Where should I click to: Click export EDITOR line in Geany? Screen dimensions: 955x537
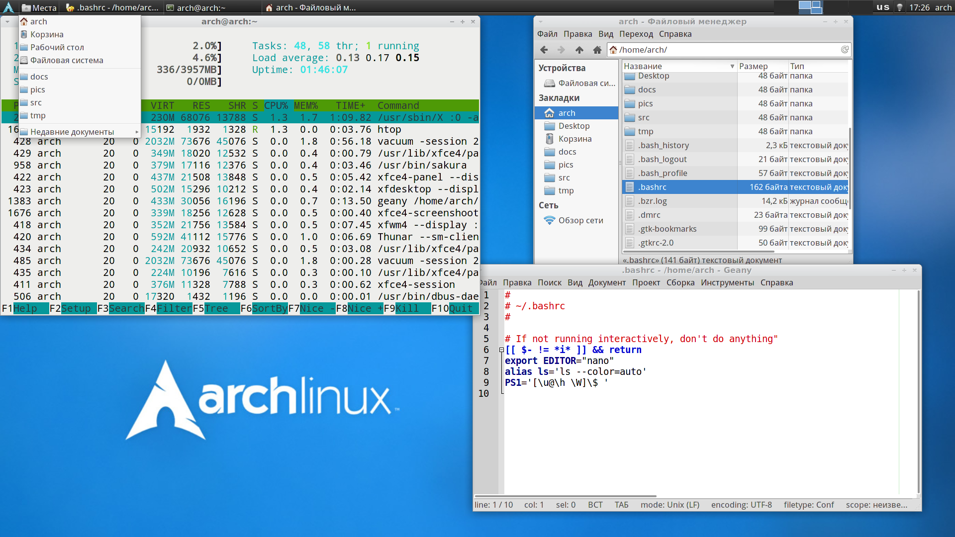click(559, 361)
